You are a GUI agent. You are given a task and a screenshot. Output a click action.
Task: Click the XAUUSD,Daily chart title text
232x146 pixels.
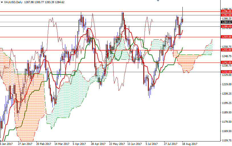13,2
